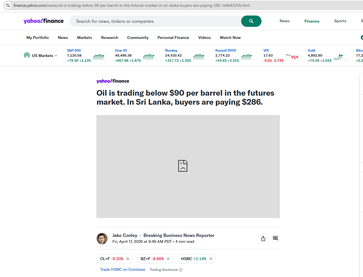Click the VIX value 17.63
Image resolution: width=363 pixels, height=277 pixels.
point(268,56)
